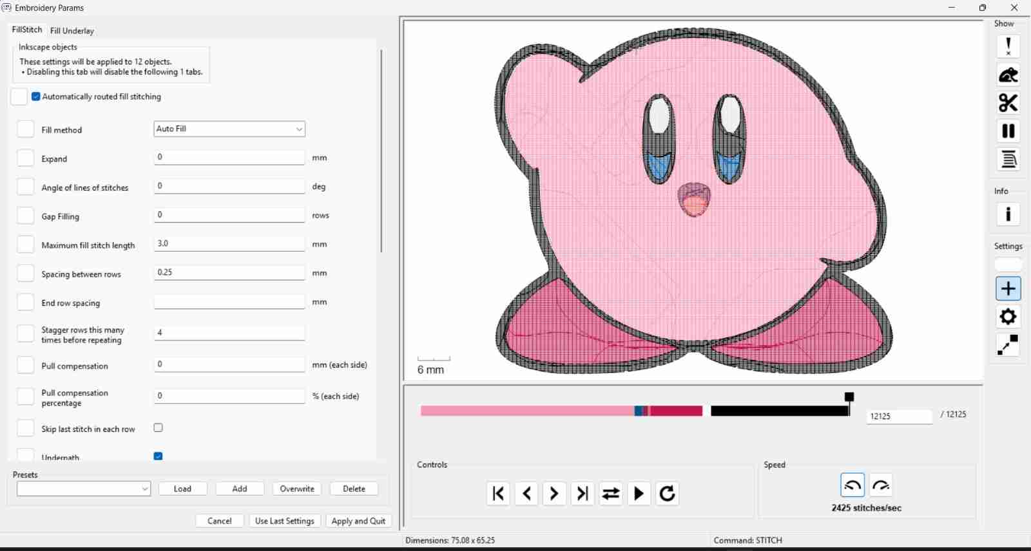Uncheck the Underpath option checkbox
1031x551 pixels.
point(159,456)
